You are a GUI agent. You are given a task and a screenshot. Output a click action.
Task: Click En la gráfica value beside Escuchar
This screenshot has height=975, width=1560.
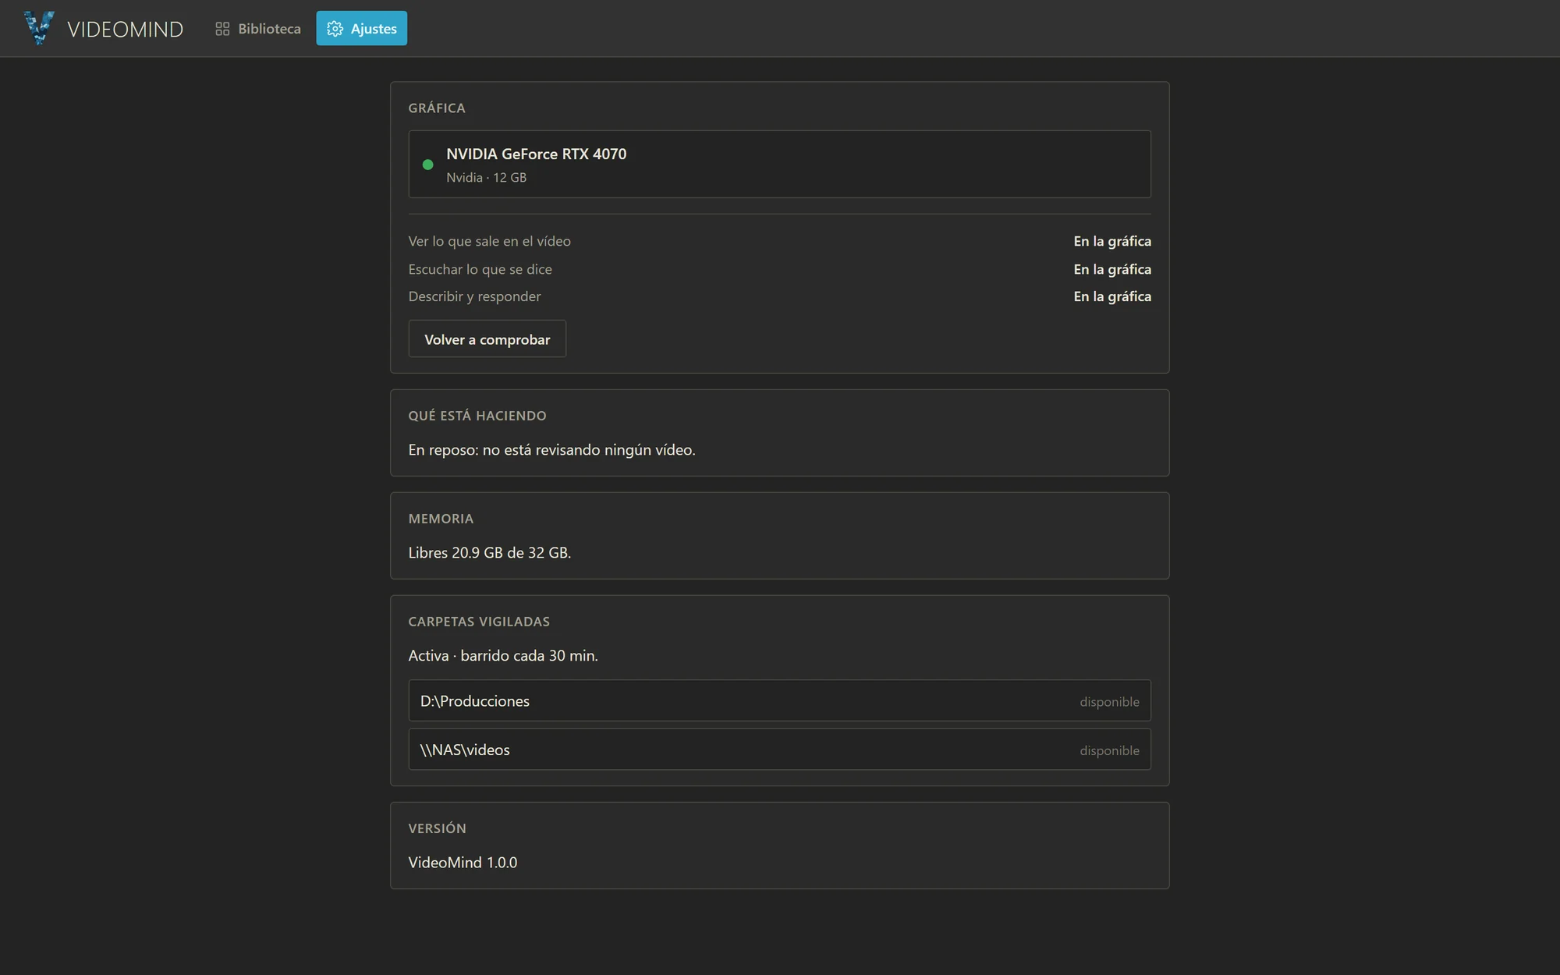(1111, 269)
